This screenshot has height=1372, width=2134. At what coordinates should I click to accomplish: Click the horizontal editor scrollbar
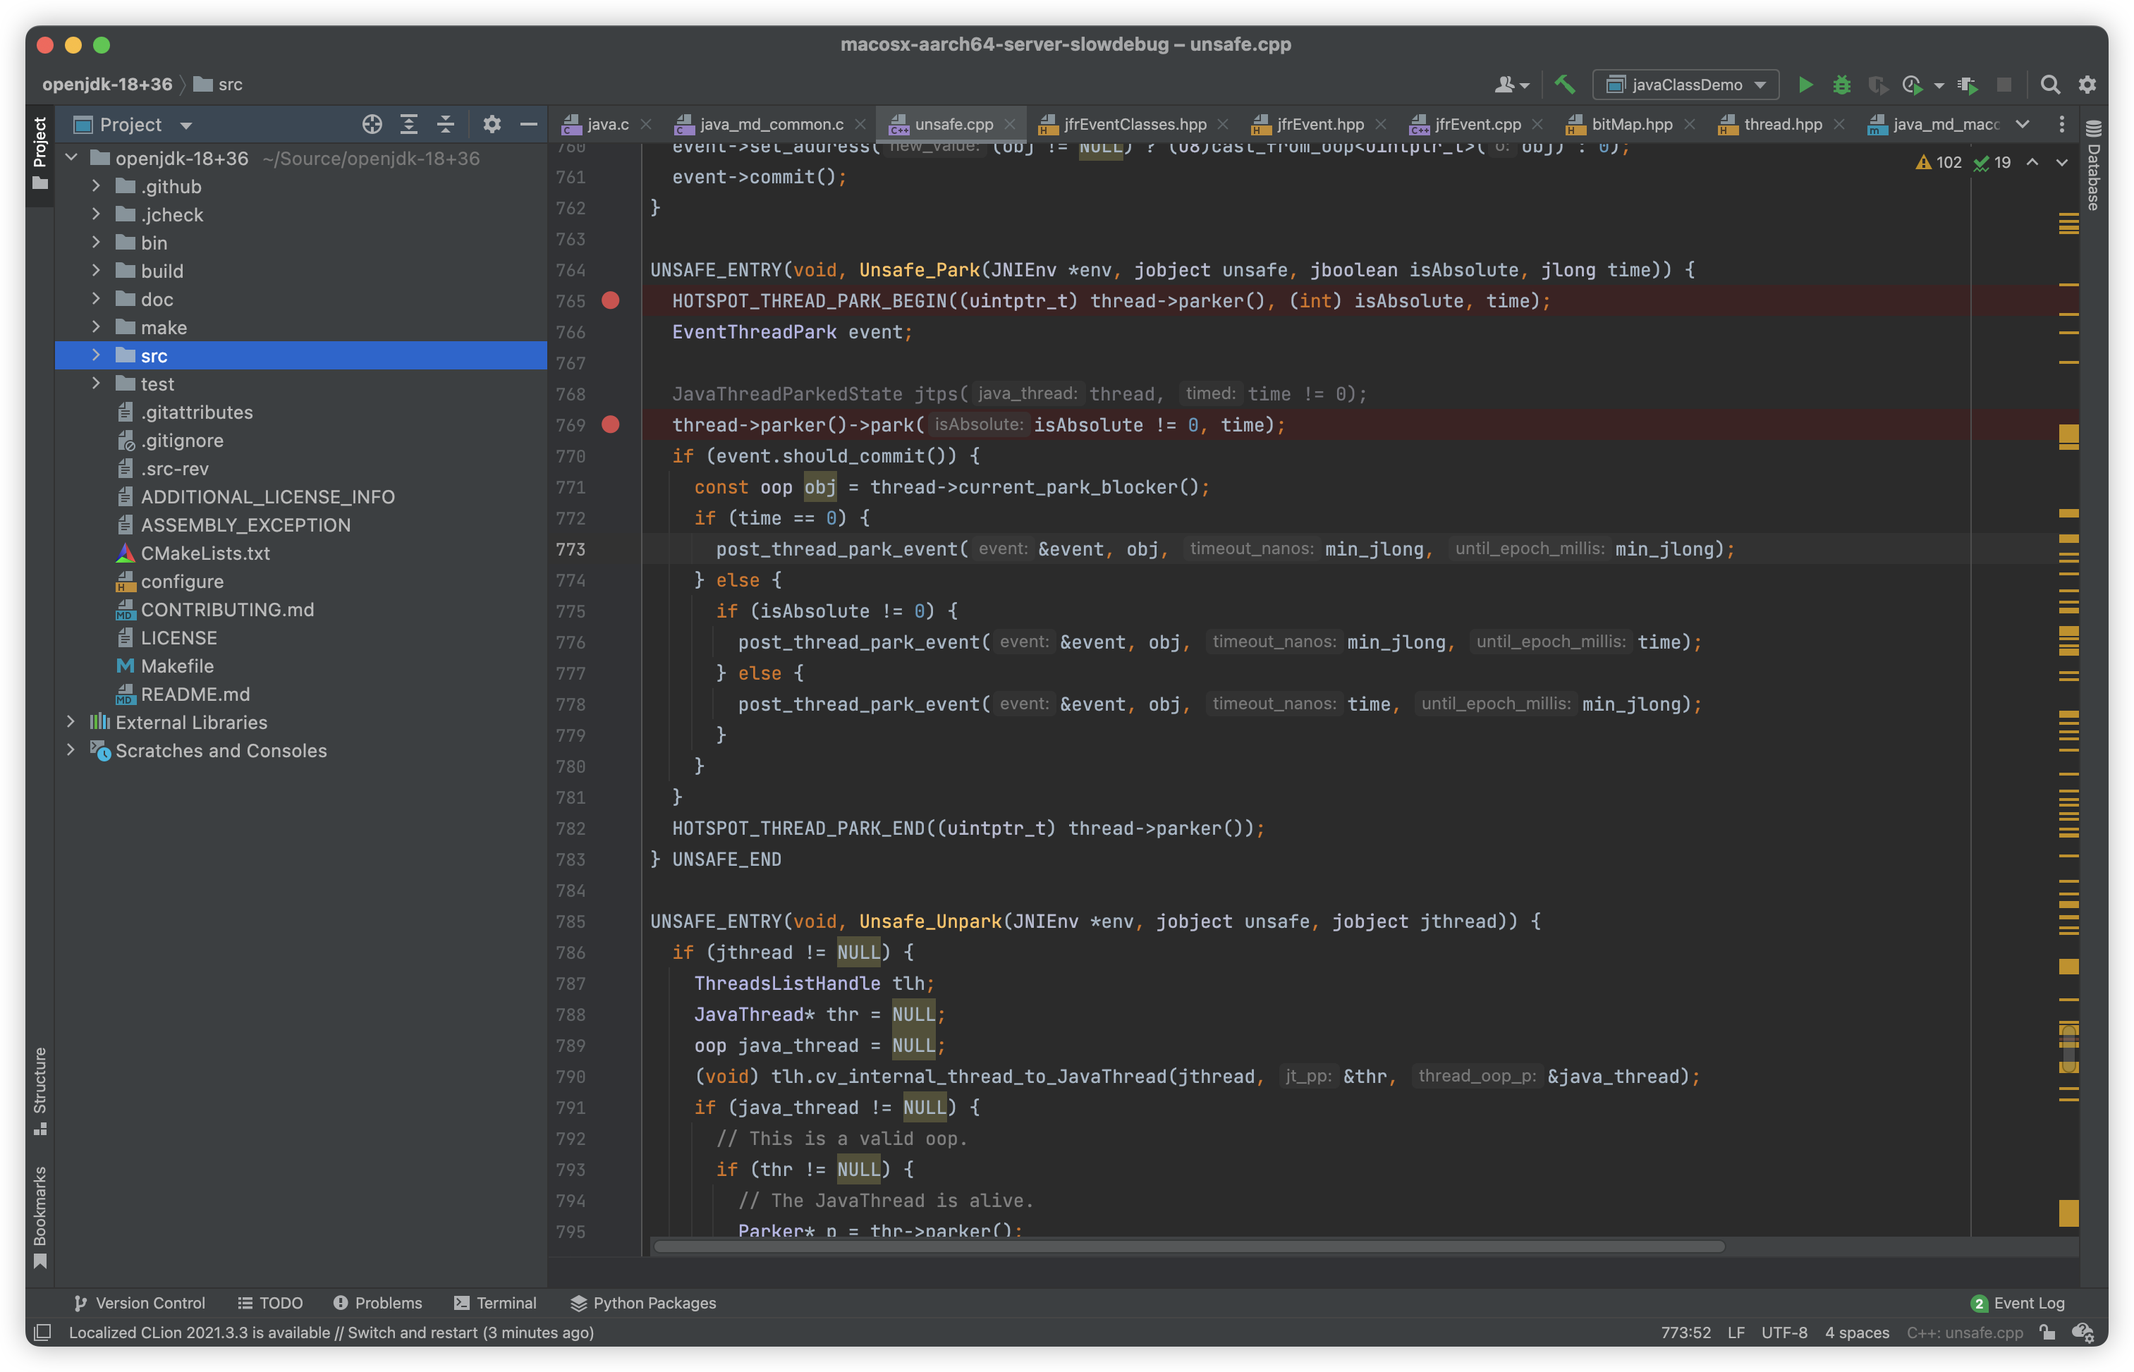point(1188,1247)
